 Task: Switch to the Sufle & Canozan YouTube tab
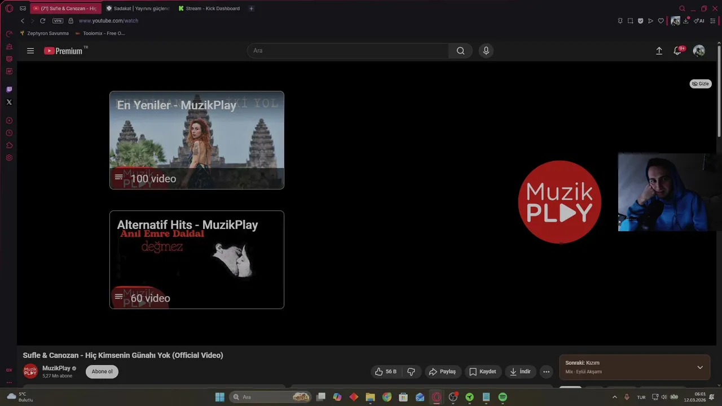(65, 8)
